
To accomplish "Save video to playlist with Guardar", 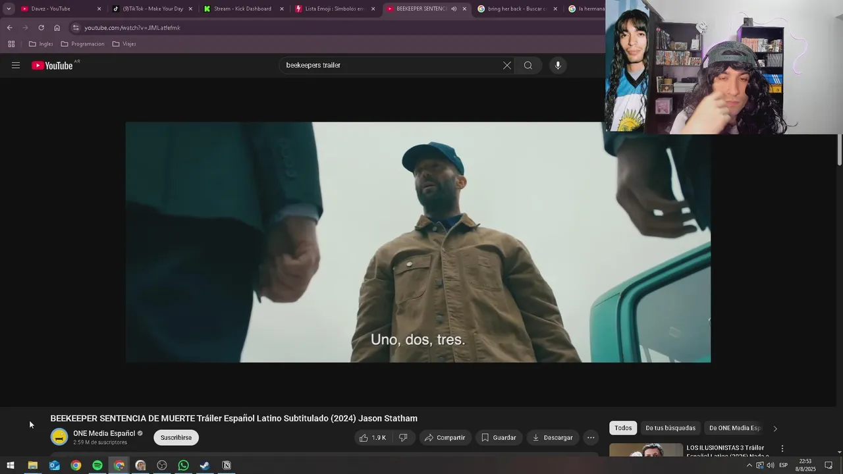I will [x=499, y=437].
